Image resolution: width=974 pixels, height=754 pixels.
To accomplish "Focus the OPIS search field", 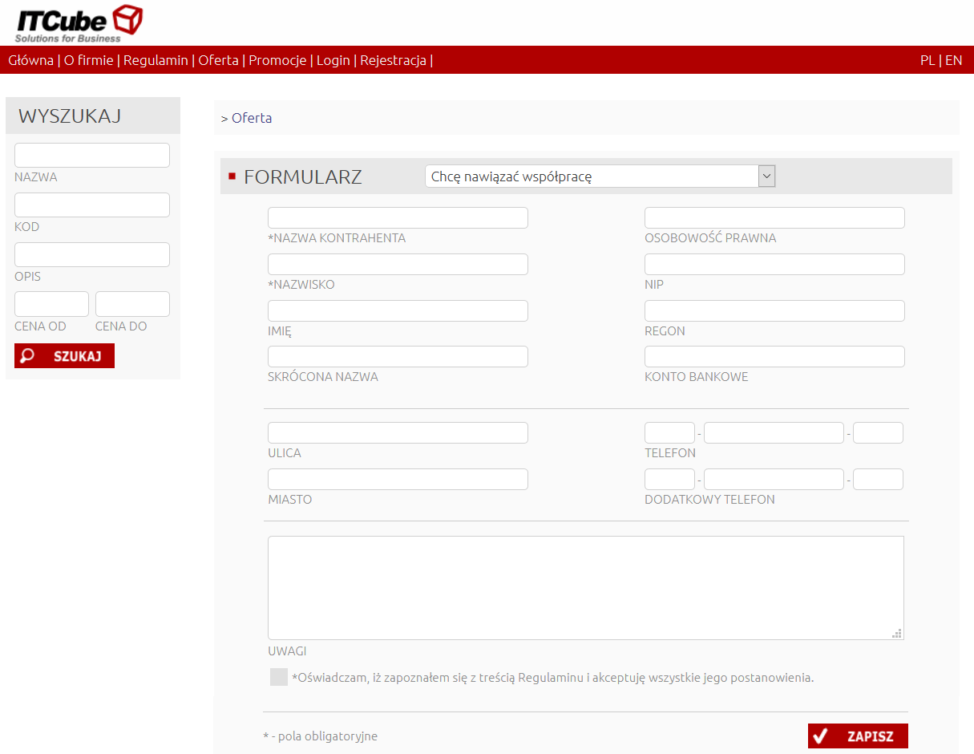I will click(92, 254).
